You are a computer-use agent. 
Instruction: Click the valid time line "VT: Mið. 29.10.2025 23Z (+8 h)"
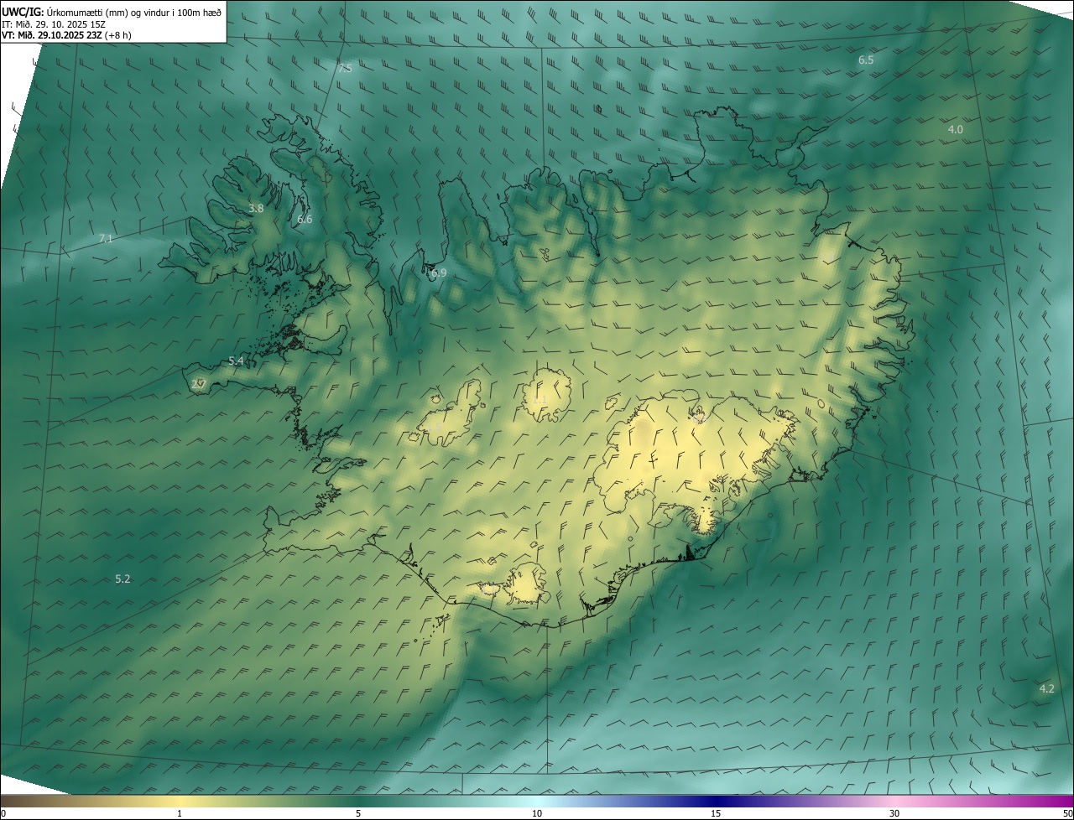tap(66, 35)
